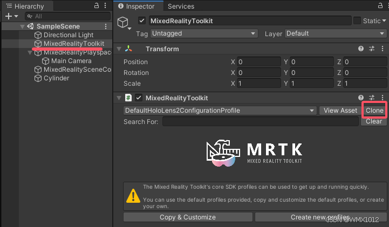Viewport: 389px width, 227px height.
Task: Select MixedRealityPlayspace in hierarchy
Action: coord(77,52)
